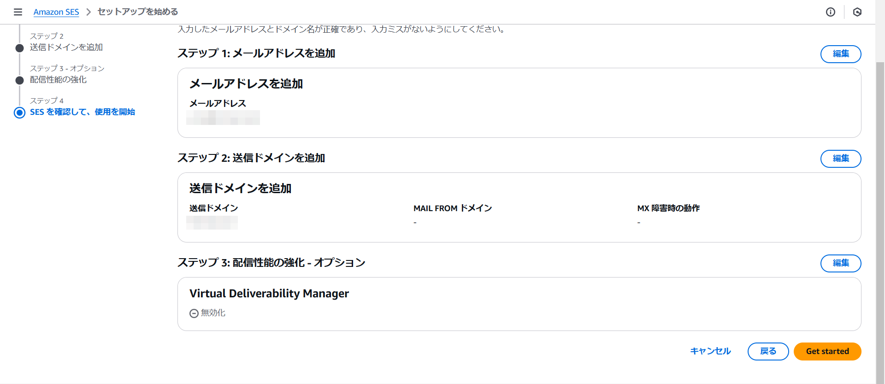Click the blurred email address value
This screenshot has height=384, width=885.
point(223,118)
